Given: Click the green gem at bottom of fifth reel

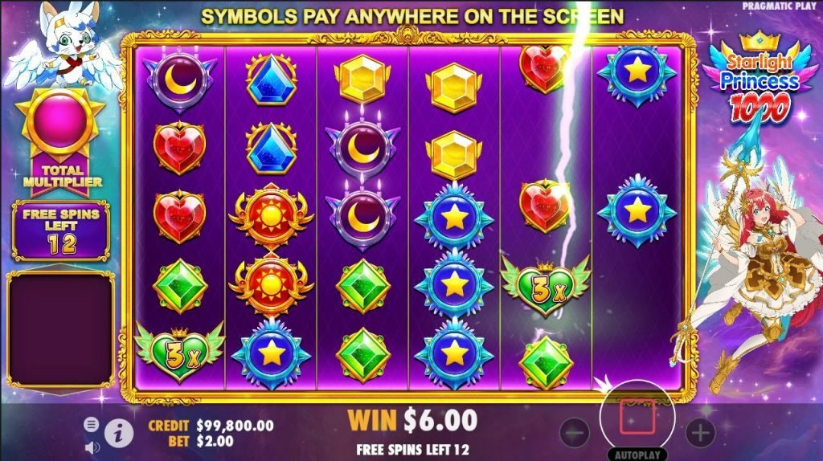Looking at the screenshot, I should tap(546, 363).
